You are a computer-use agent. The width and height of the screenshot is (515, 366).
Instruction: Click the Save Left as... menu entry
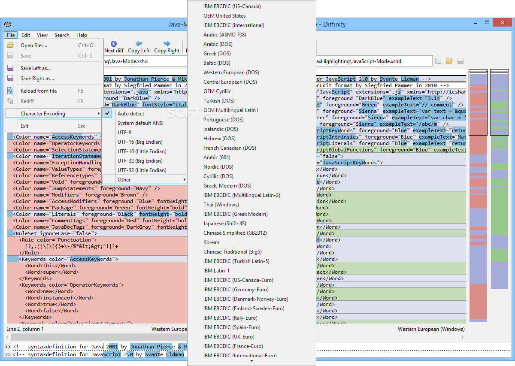pos(54,68)
